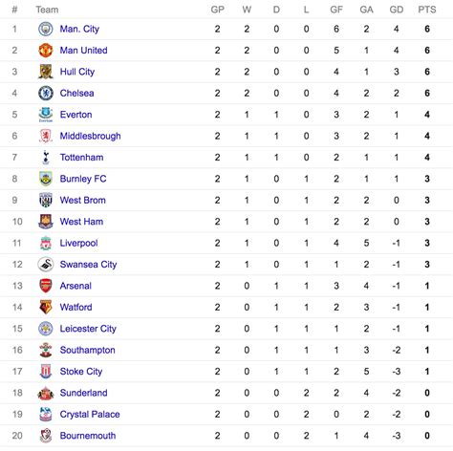Select the Chelsea club badge
The image size is (453, 451).
coord(46,94)
